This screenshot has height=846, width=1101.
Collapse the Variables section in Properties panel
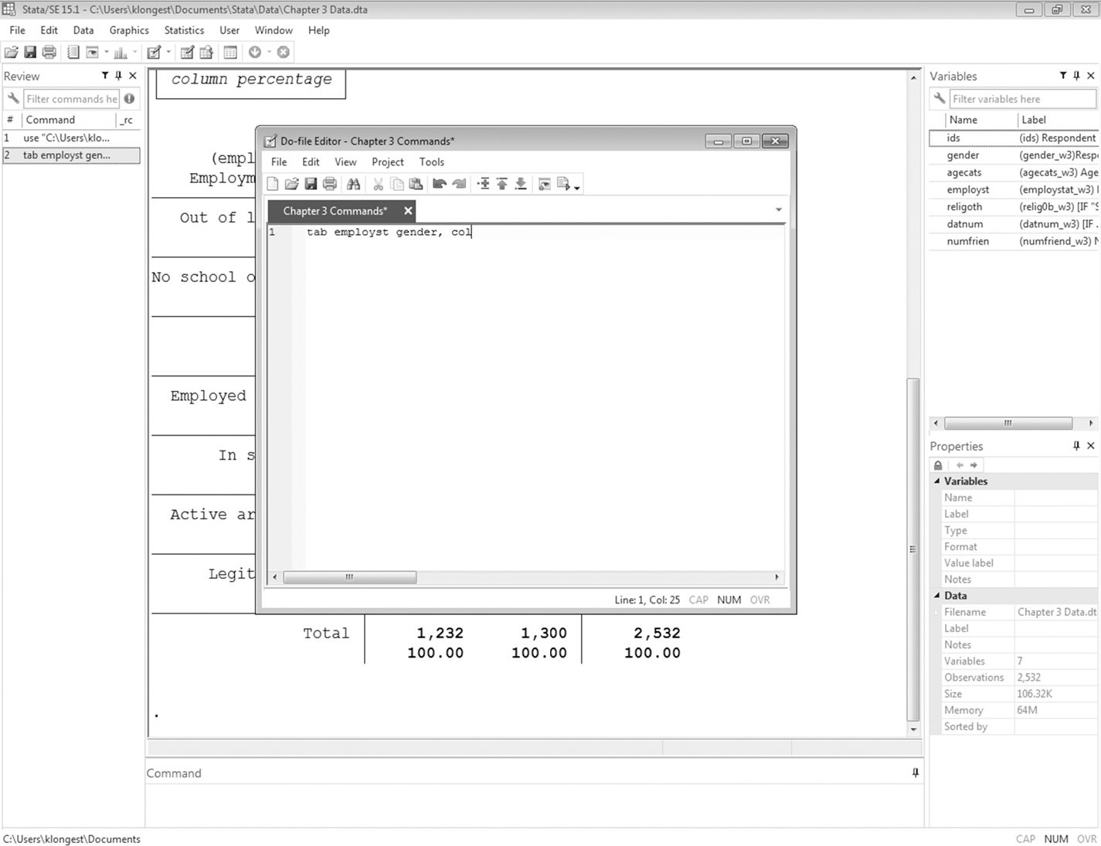coord(937,481)
